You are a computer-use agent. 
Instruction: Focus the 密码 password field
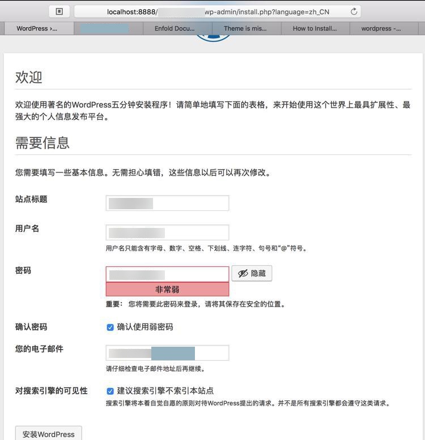click(168, 274)
